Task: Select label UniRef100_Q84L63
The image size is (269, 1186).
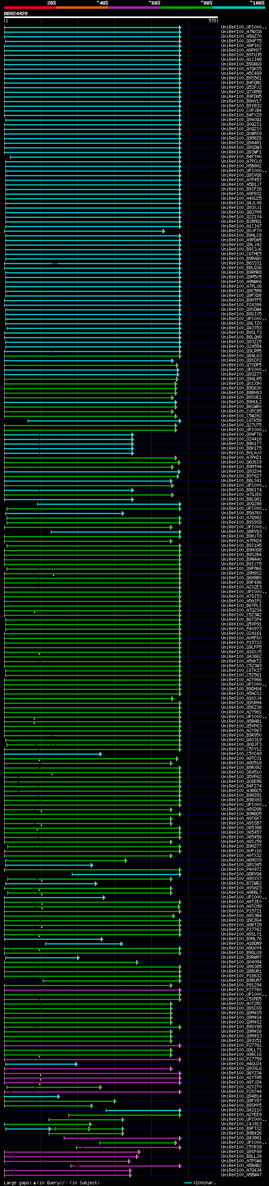Action: [x=241, y=356]
